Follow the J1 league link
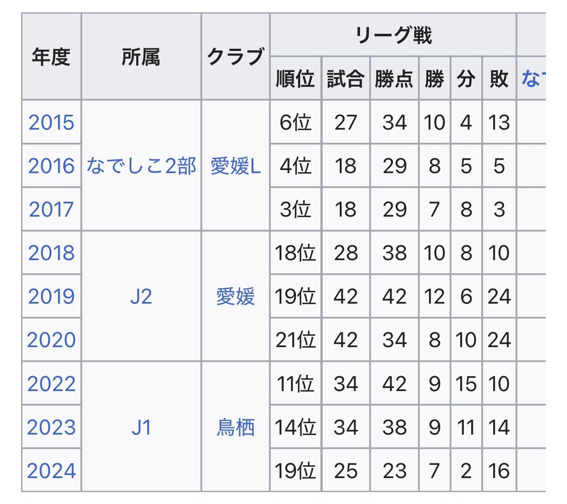The image size is (567, 504). [141, 427]
